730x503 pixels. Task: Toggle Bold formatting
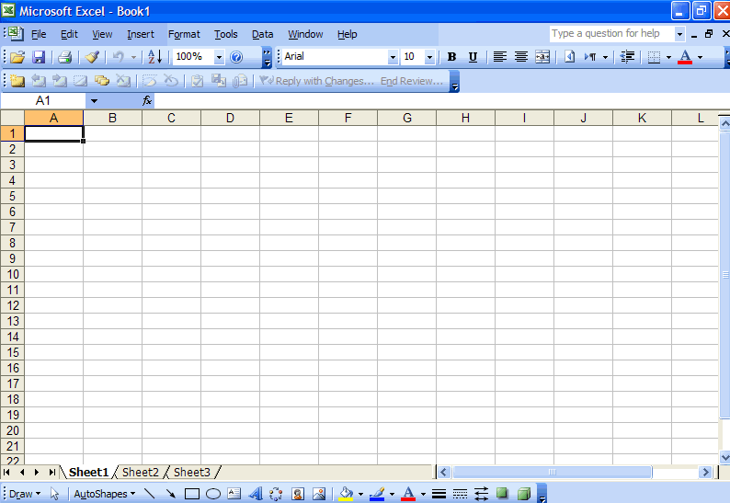click(451, 57)
